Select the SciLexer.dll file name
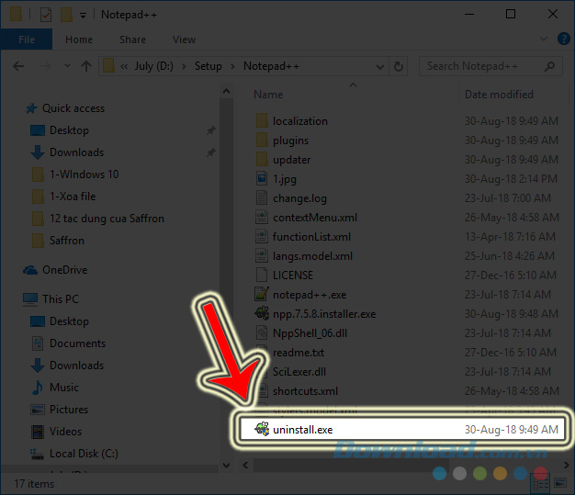The height and width of the screenshot is (495, 575). [x=299, y=371]
